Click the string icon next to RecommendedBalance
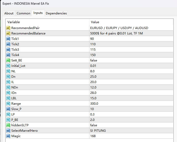Screen dimensions: 177x142 point(8,33)
